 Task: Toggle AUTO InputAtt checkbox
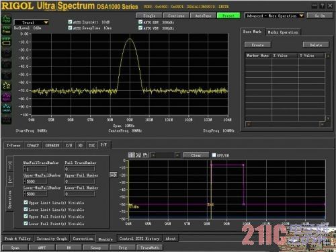point(70,22)
